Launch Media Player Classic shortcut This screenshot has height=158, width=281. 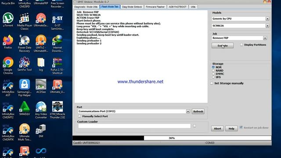pyautogui.click(x=25, y=21)
